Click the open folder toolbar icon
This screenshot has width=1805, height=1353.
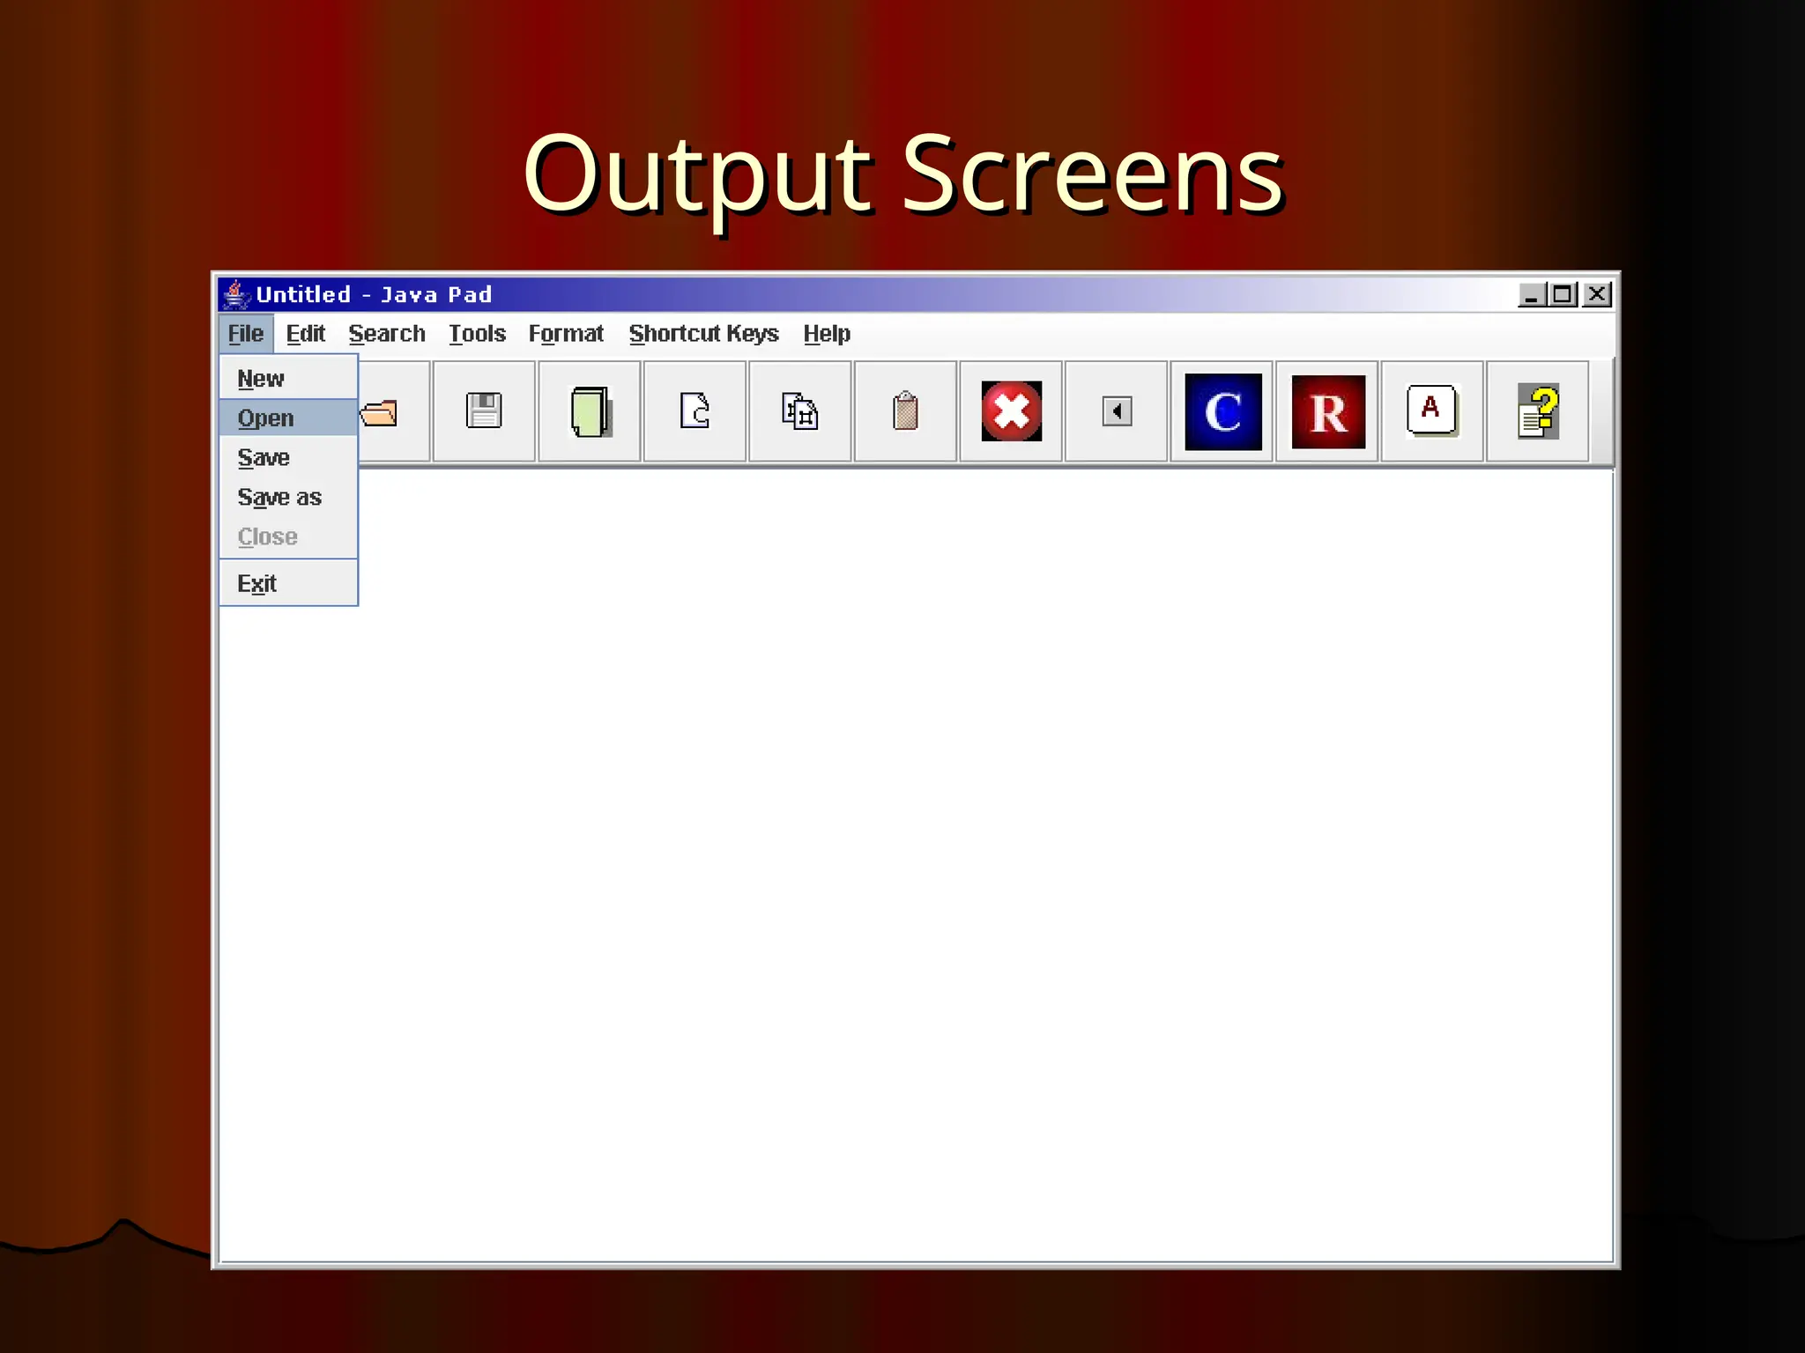380,412
